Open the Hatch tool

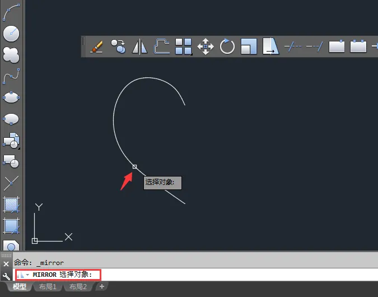pyautogui.click(x=11, y=205)
